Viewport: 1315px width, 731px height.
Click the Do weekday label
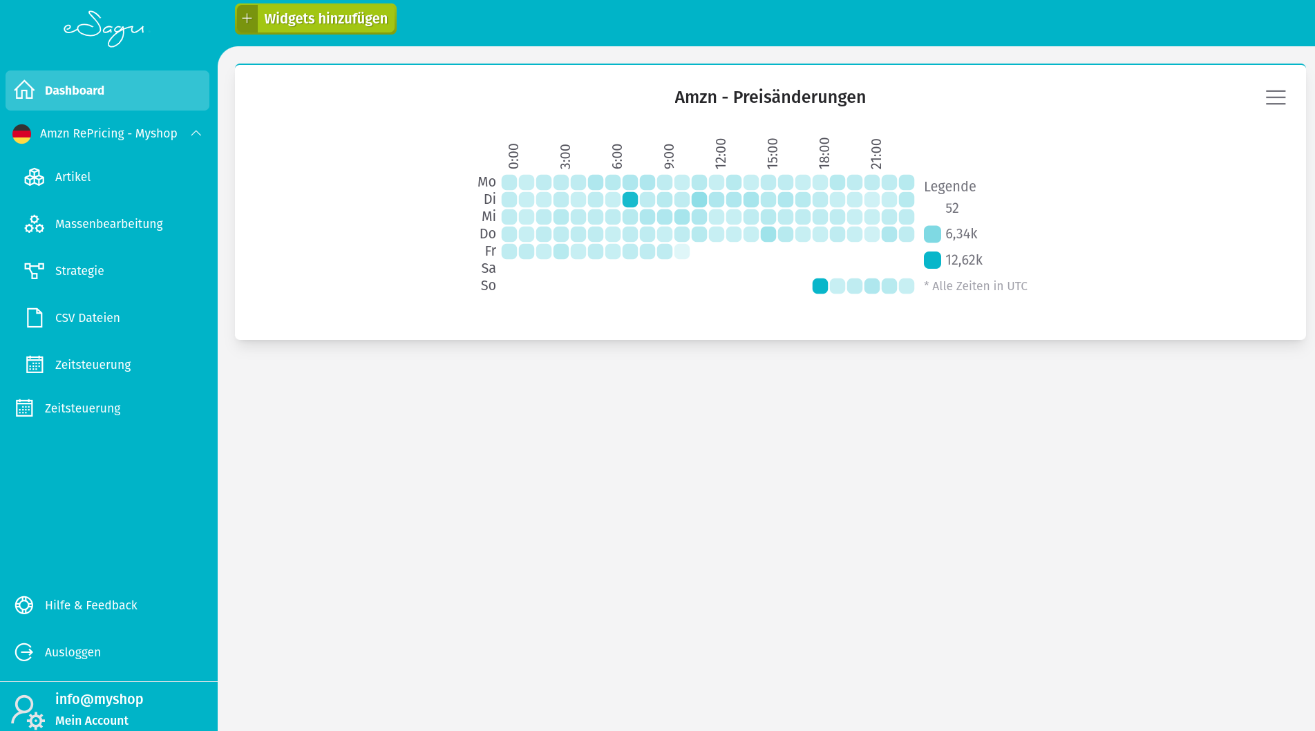tap(488, 234)
